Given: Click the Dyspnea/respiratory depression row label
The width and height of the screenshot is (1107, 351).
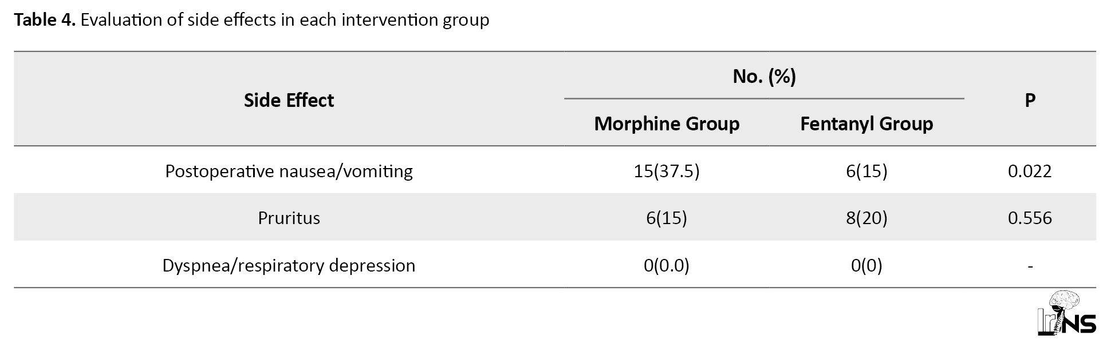Looking at the screenshot, I should tap(289, 265).
